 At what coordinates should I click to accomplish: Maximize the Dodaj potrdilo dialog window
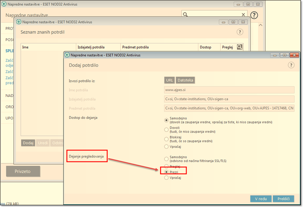coord(284,55)
